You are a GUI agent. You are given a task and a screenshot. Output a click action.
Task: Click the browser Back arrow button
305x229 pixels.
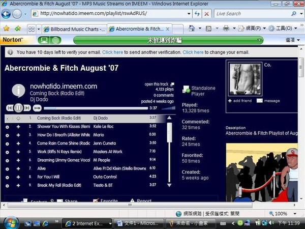tap(6, 14)
